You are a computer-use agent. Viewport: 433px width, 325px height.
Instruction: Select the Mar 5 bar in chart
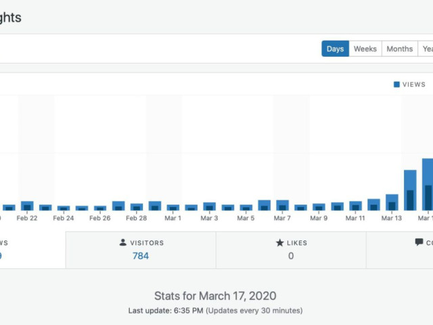click(x=246, y=208)
